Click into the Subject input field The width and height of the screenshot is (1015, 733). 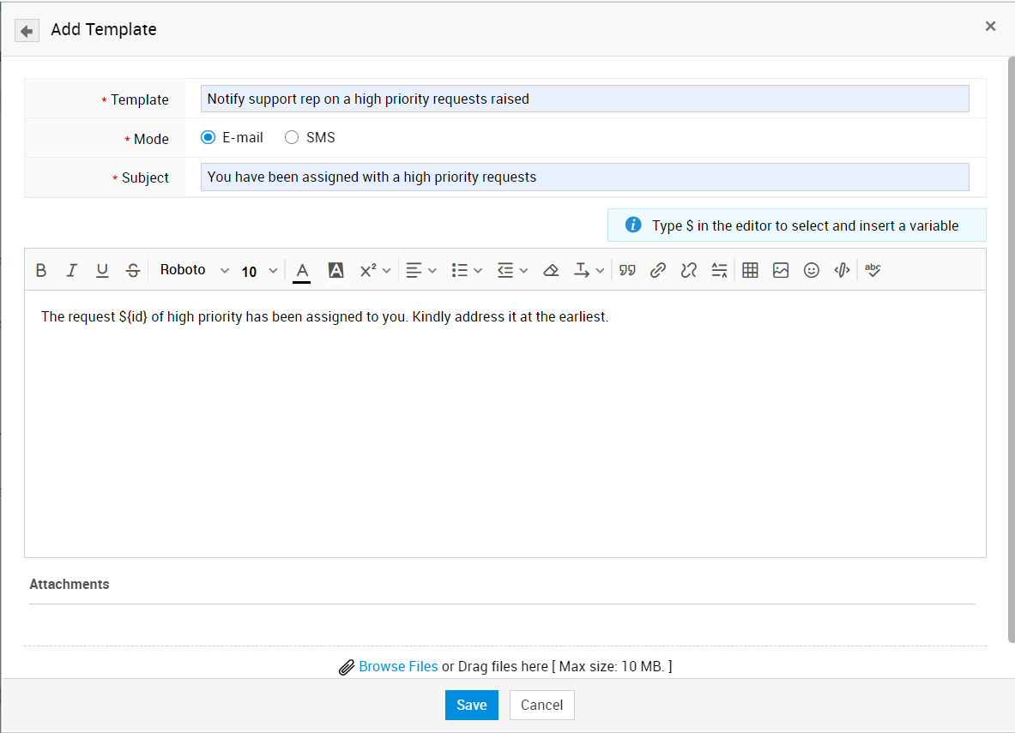click(584, 177)
